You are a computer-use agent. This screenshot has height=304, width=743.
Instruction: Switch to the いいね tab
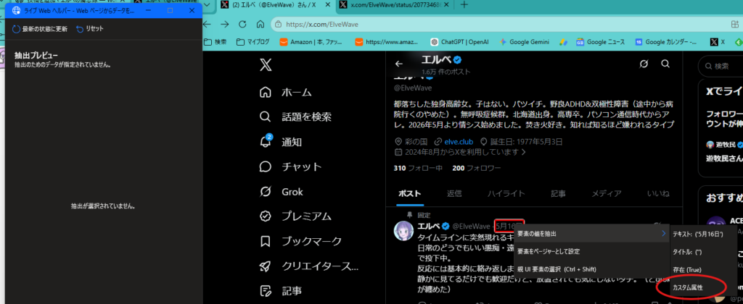coord(658,193)
